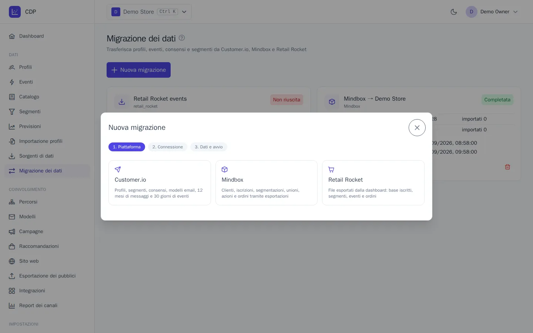
Task: Open Migrazione dei dati menu item
Action: 47,171
